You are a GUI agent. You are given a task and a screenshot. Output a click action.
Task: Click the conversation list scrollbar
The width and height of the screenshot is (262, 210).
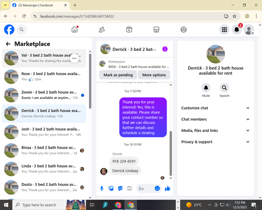click(x=90, y=81)
